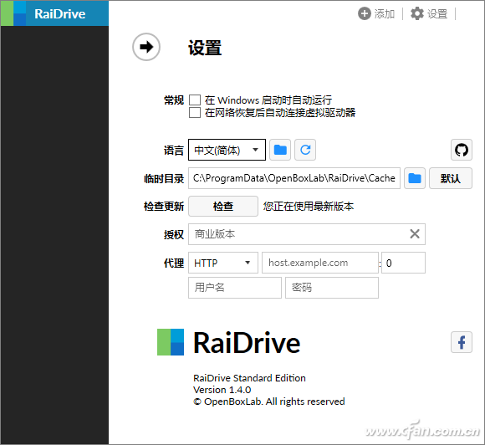
Task: Clear license field with X icon
Action: (x=415, y=234)
